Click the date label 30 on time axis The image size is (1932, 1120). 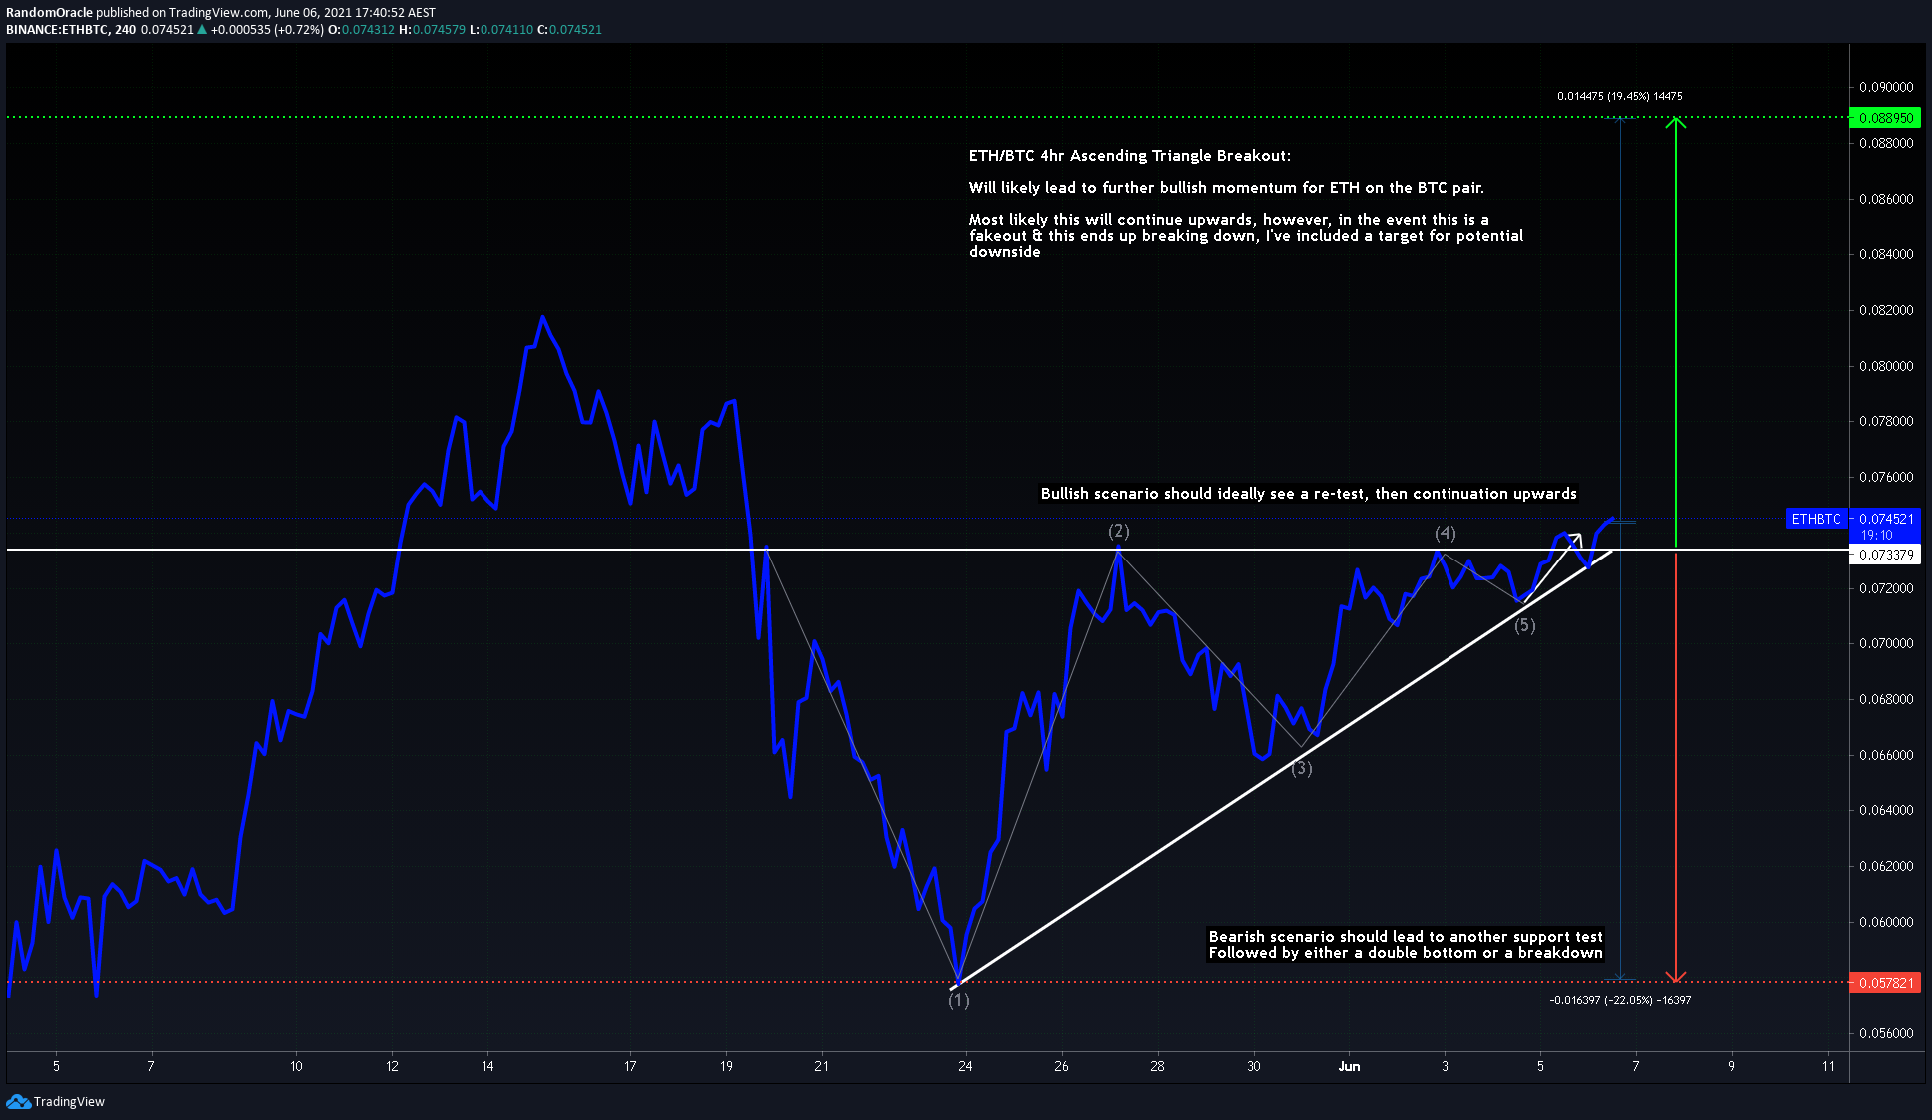point(1253,1066)
